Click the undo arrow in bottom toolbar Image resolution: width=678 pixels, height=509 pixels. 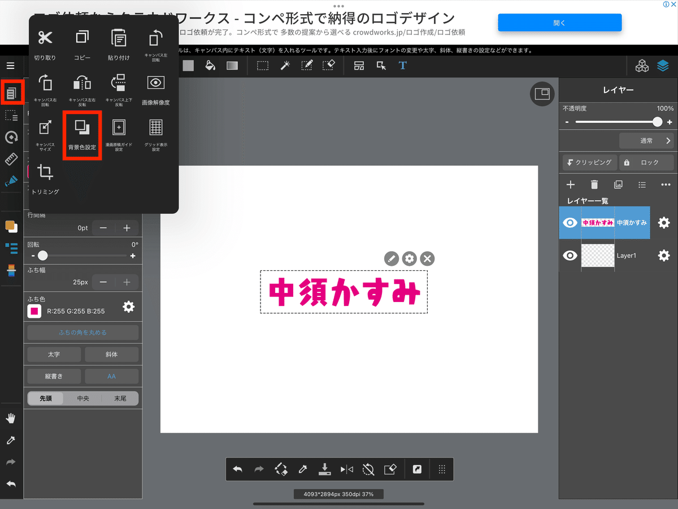point(238,469)
